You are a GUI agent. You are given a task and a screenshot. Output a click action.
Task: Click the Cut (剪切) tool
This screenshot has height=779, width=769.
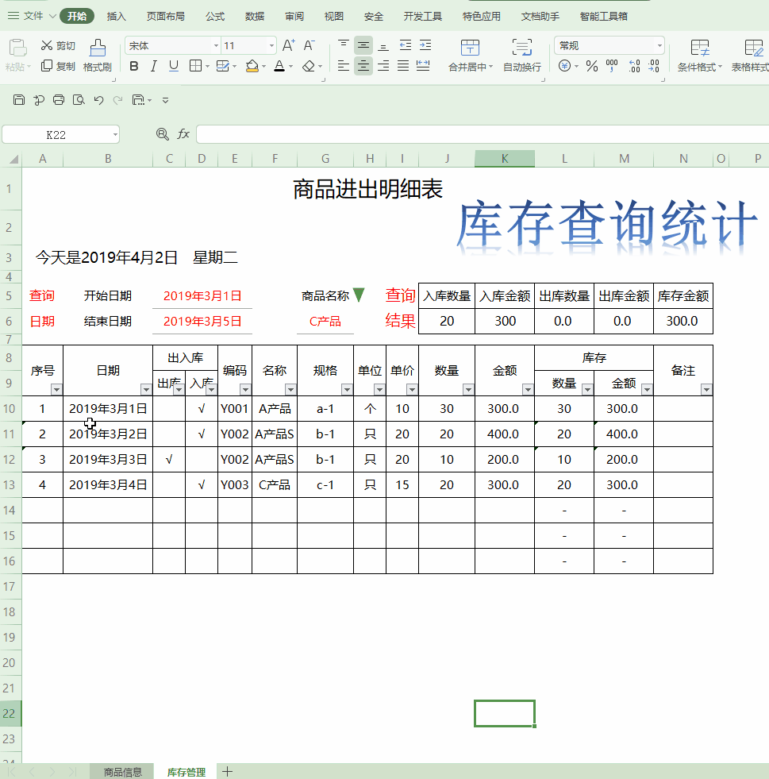coord(58,46)
